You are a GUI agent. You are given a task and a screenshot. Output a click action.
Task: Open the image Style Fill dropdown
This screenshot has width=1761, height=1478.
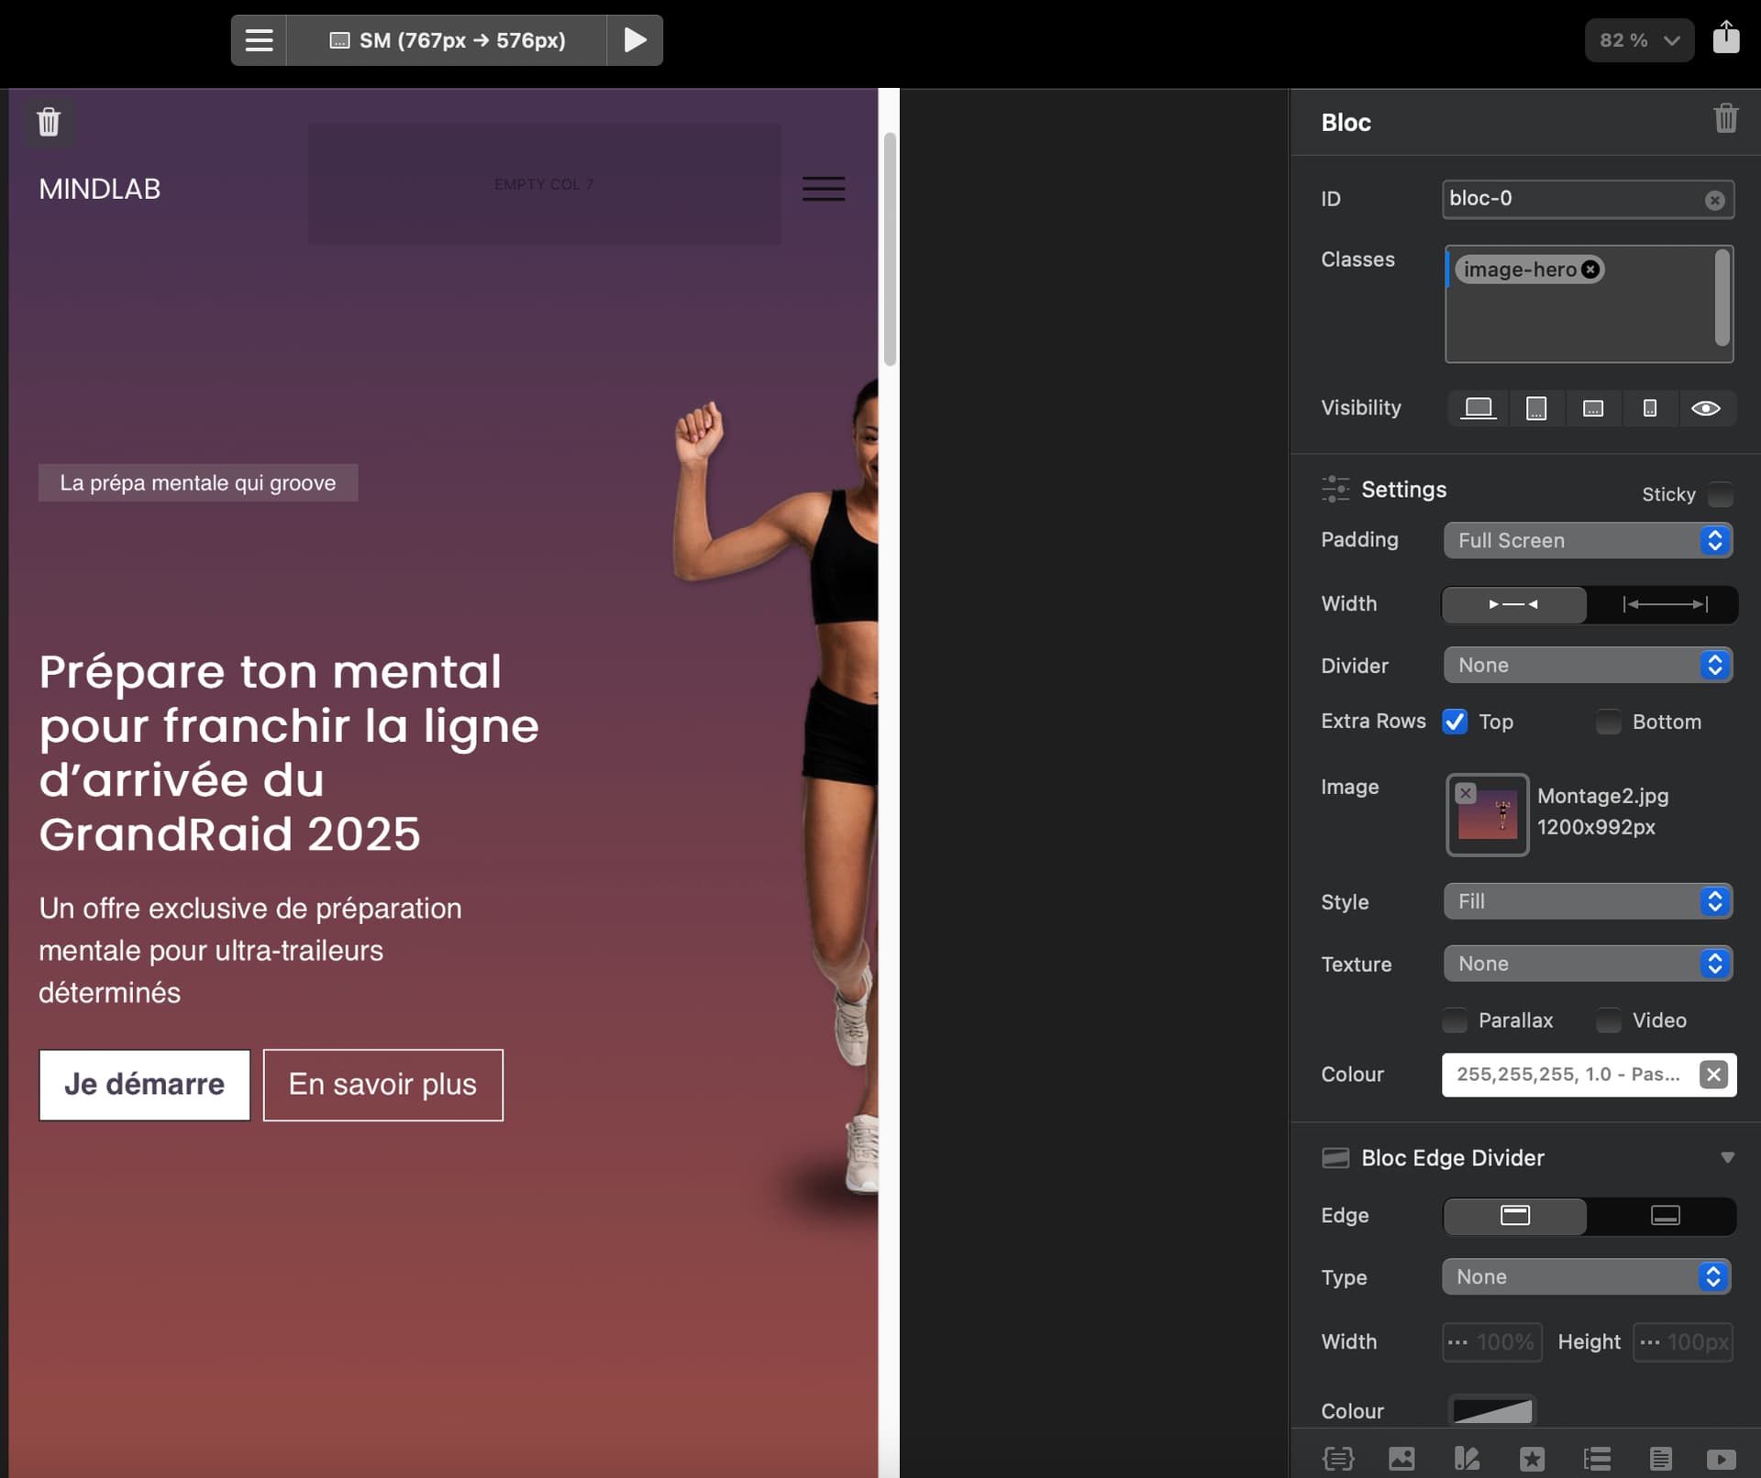[1588, 901]
